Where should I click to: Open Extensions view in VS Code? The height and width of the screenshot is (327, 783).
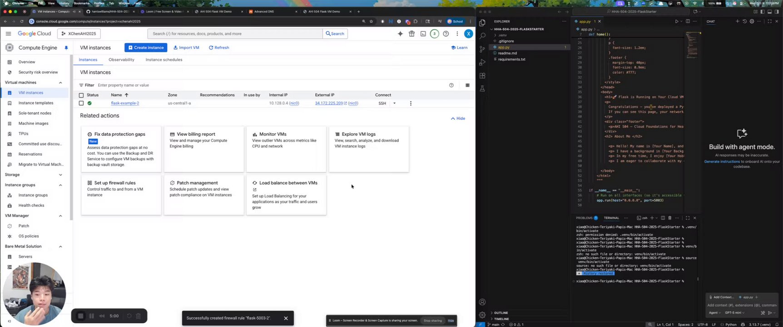482,75
